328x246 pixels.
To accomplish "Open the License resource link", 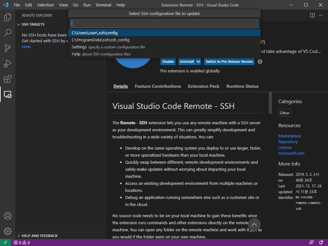I will (x=285, y=147).
